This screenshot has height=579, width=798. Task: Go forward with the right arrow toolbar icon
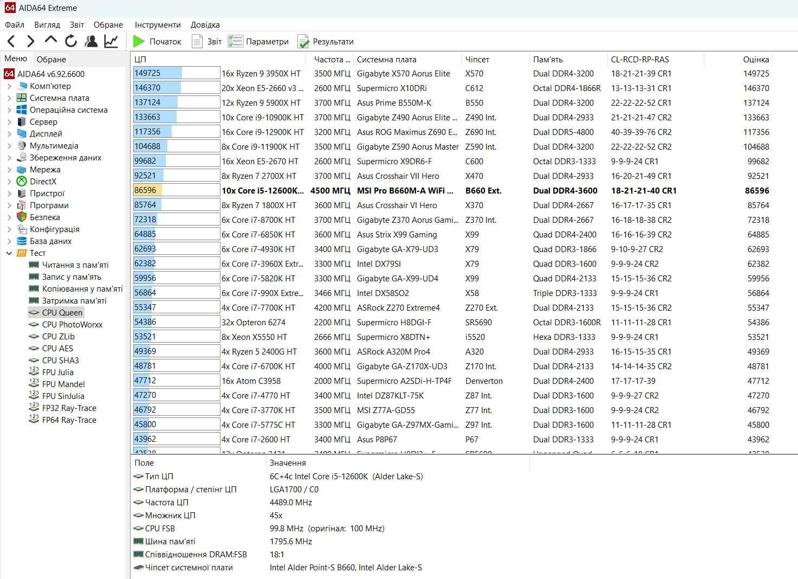click(x=31, y=41)
